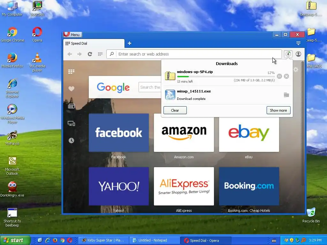Click the Clear downloads button
The image size is (327, 245).
[x=175, y=110]
